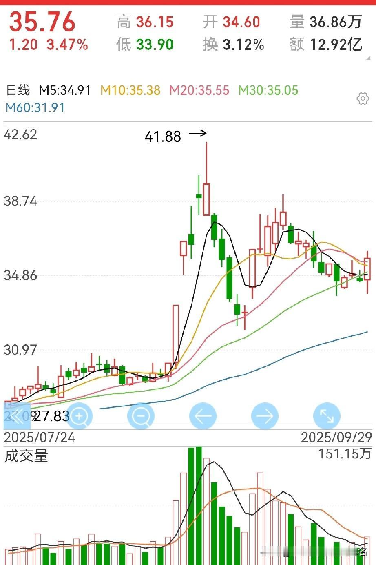Tap the 34.86 price axis label
Viewport: 376px width, 565px height.
coord(20,275)
